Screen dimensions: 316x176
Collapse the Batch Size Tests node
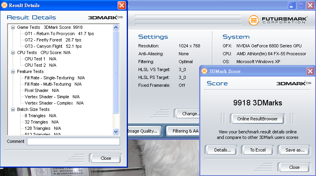(x=13, y=109)
